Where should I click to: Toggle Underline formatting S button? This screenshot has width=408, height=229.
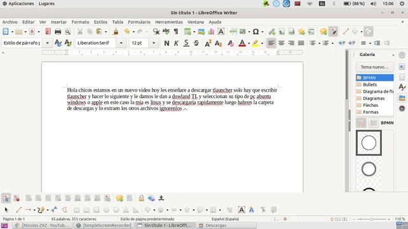point(186,43)
